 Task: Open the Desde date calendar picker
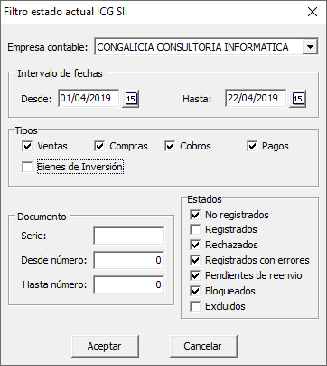[x=130, y=99]
